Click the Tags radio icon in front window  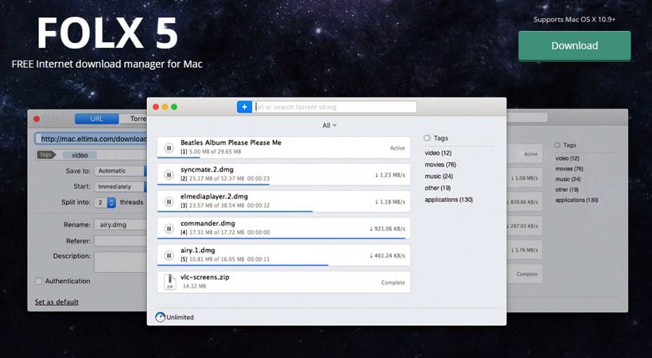[x=427, y=138]
